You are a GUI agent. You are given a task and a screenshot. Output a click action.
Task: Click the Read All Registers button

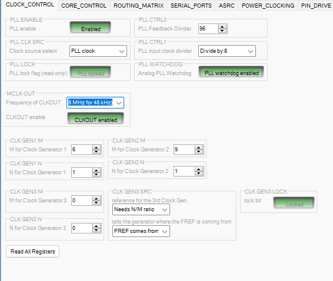[33, 252]
